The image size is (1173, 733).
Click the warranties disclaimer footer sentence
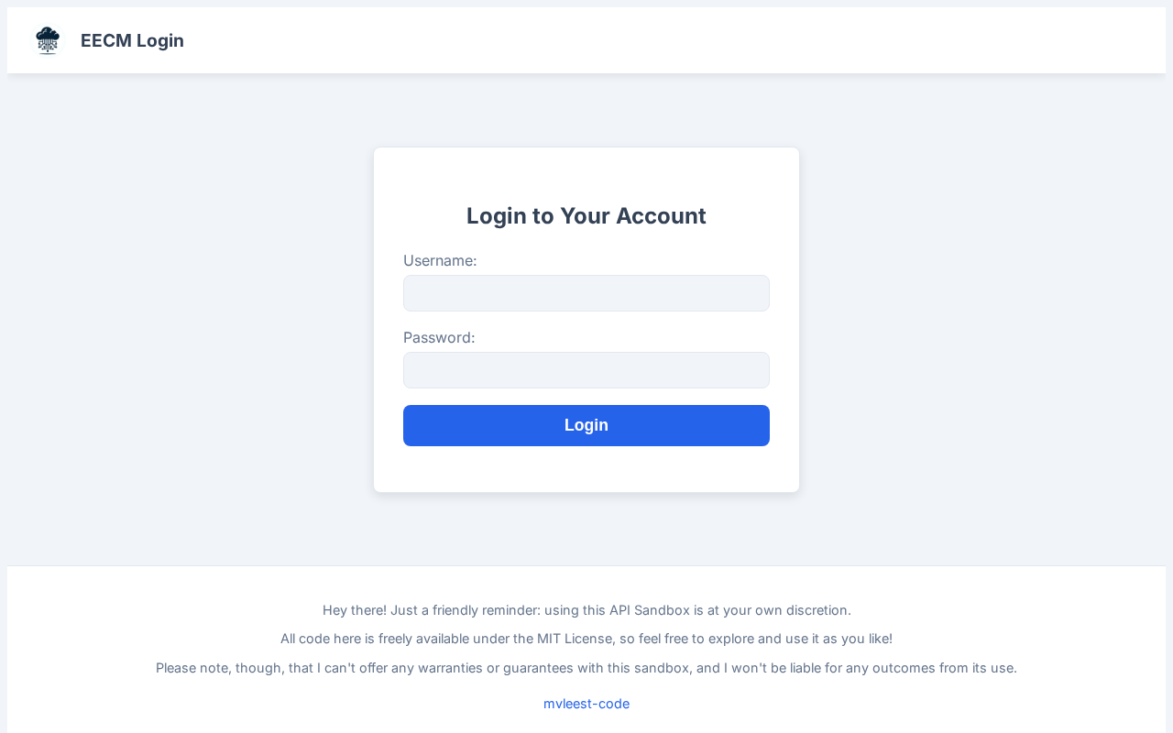(x=586, y=668)
